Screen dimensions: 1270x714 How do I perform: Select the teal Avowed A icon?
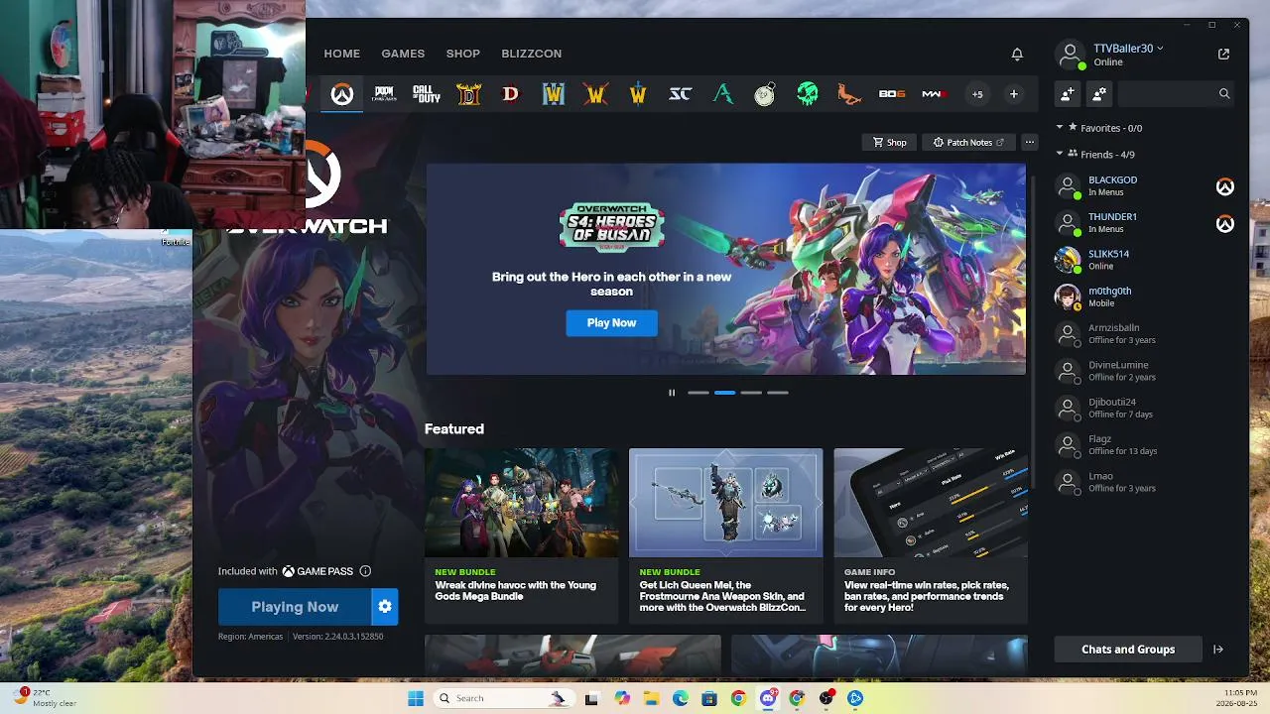722,94
